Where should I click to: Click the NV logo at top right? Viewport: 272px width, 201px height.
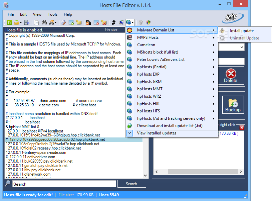pyautogui.click(x=233, y=18)
